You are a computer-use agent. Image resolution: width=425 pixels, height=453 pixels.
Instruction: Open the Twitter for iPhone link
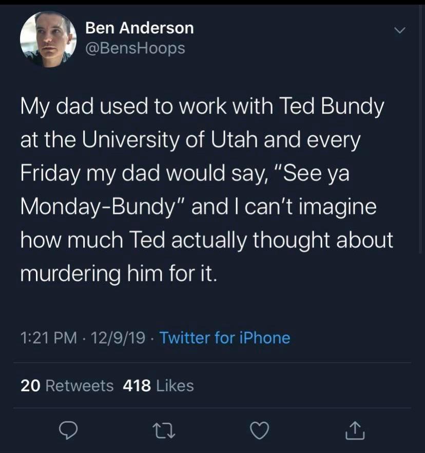coord(225,338)
